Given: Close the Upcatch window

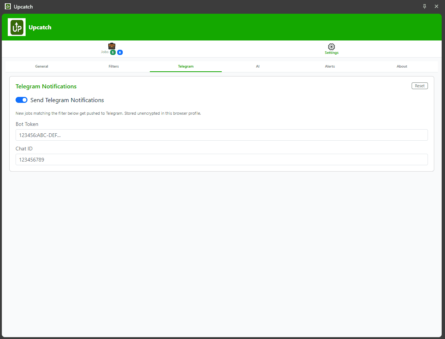Looking at the screenshot, I should (x=436, y=6).
